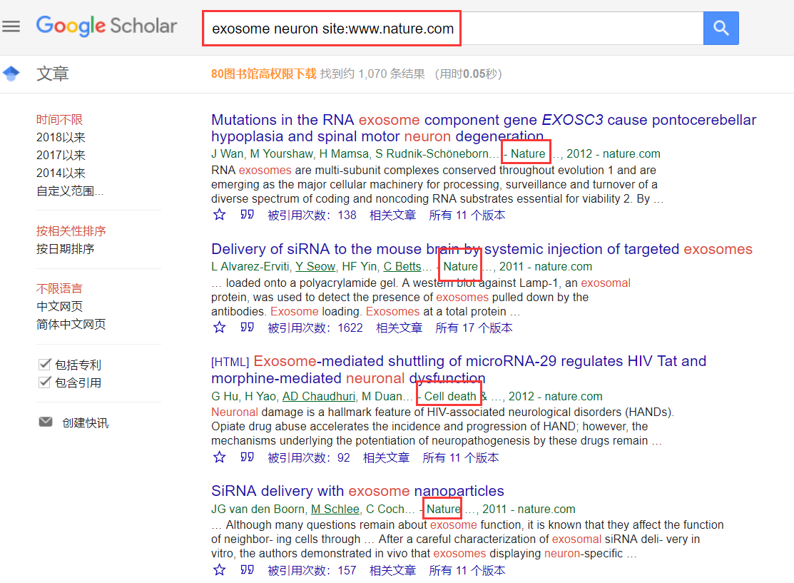The width and height of the screenshot is (794, 583).
Task: Cite the siRNA mouse brain article
Action: point(247,328)
